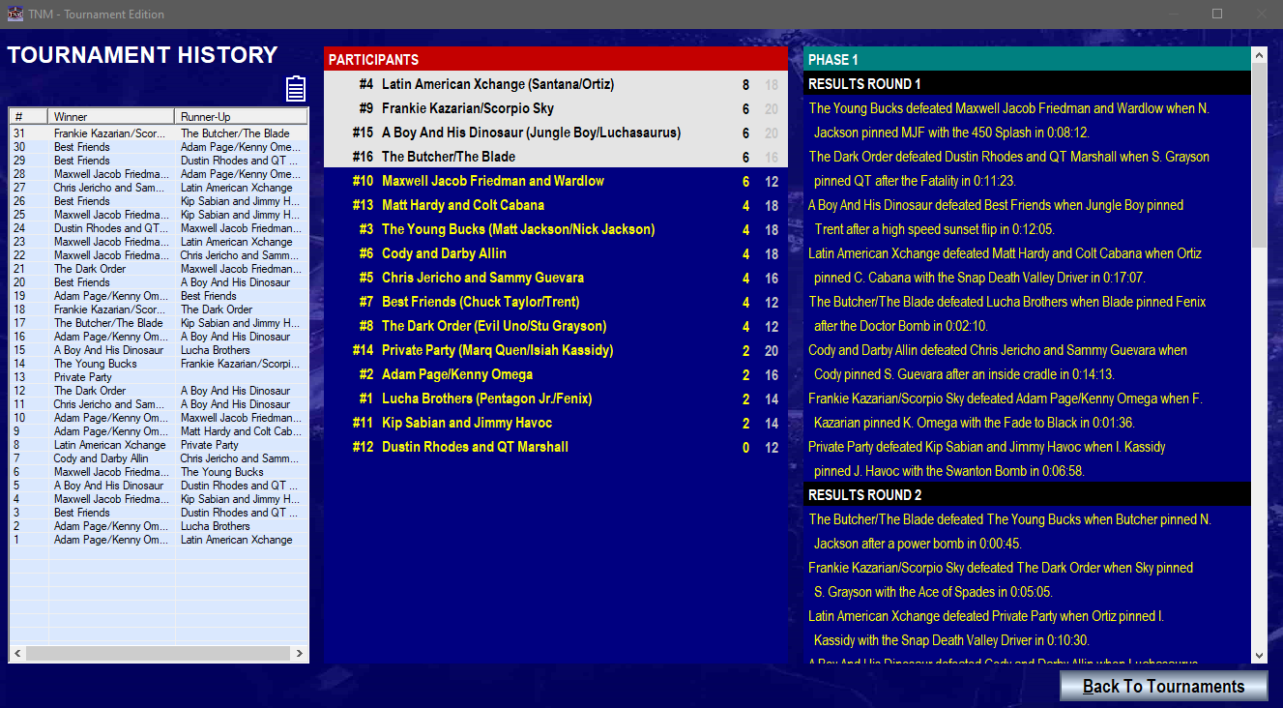1283x708 pixels.
Task: Select participant #12 Dustin Rhodes and QT Marshall
Action: (x=556, y=447)
